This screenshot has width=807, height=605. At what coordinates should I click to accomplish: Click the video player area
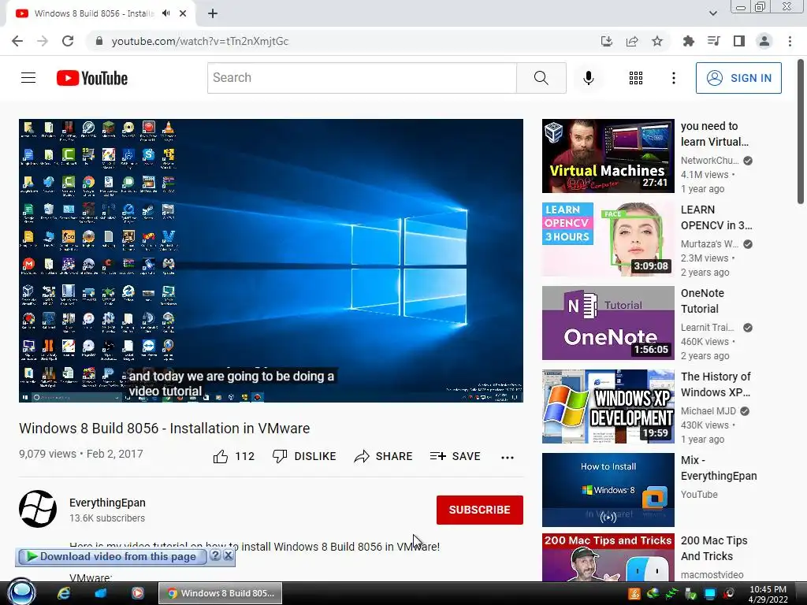coord(271,260)
